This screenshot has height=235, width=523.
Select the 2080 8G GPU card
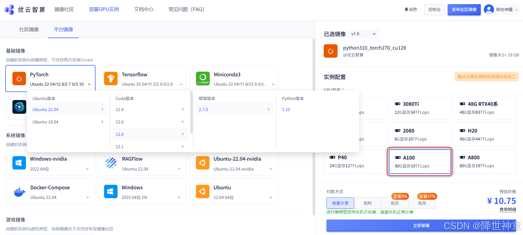[420, 135]
